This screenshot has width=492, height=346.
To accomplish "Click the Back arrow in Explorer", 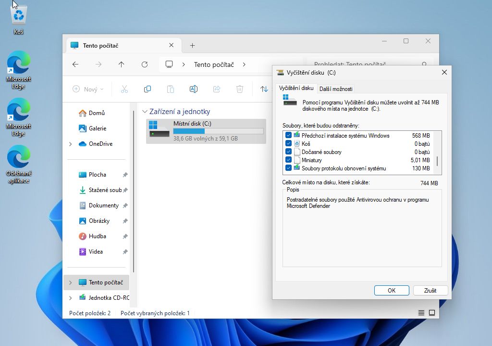I will tap(75, 64).
